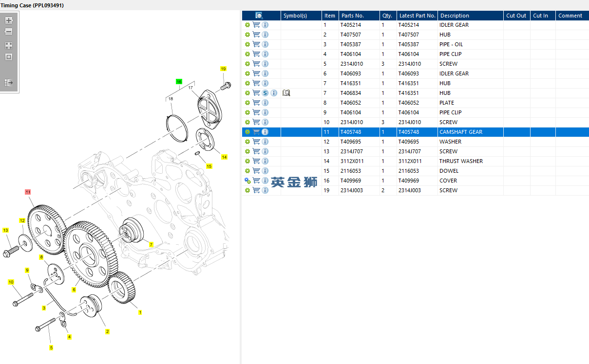Add CAMSHAFT GEAR T405748 to cart
Image resolution: width=589 pixels, height=364 pixels.
tap(256, 132)
